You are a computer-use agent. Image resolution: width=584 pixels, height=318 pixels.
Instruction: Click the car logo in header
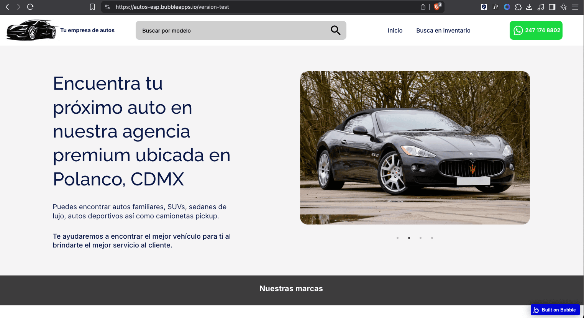click(32, 30)
